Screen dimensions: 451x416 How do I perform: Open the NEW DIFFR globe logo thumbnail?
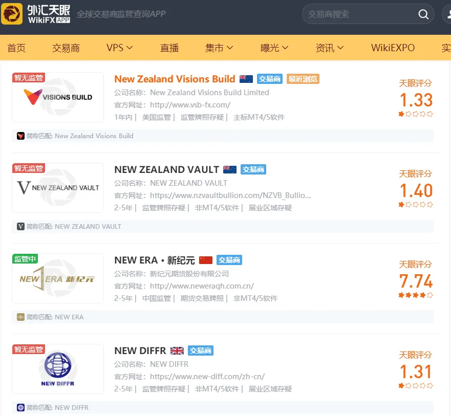point(58,369)
